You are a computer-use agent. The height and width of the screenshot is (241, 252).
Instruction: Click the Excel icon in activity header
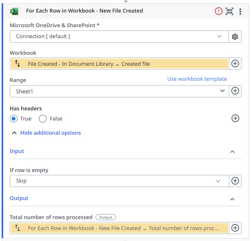[14, 11]
